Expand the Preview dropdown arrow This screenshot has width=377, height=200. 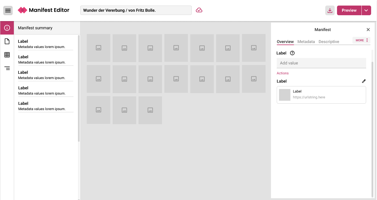click(366, 10)
